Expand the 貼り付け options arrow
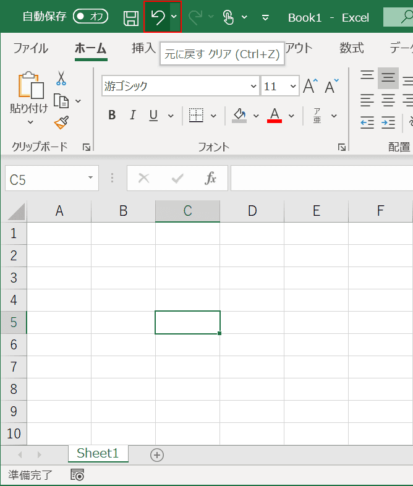This screenshot has width=413, height=486. 30,122
